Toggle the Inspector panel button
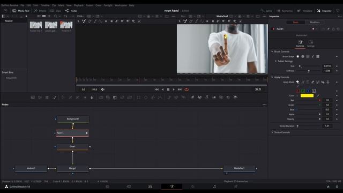 pyautogui.click(x=324, y=11)
